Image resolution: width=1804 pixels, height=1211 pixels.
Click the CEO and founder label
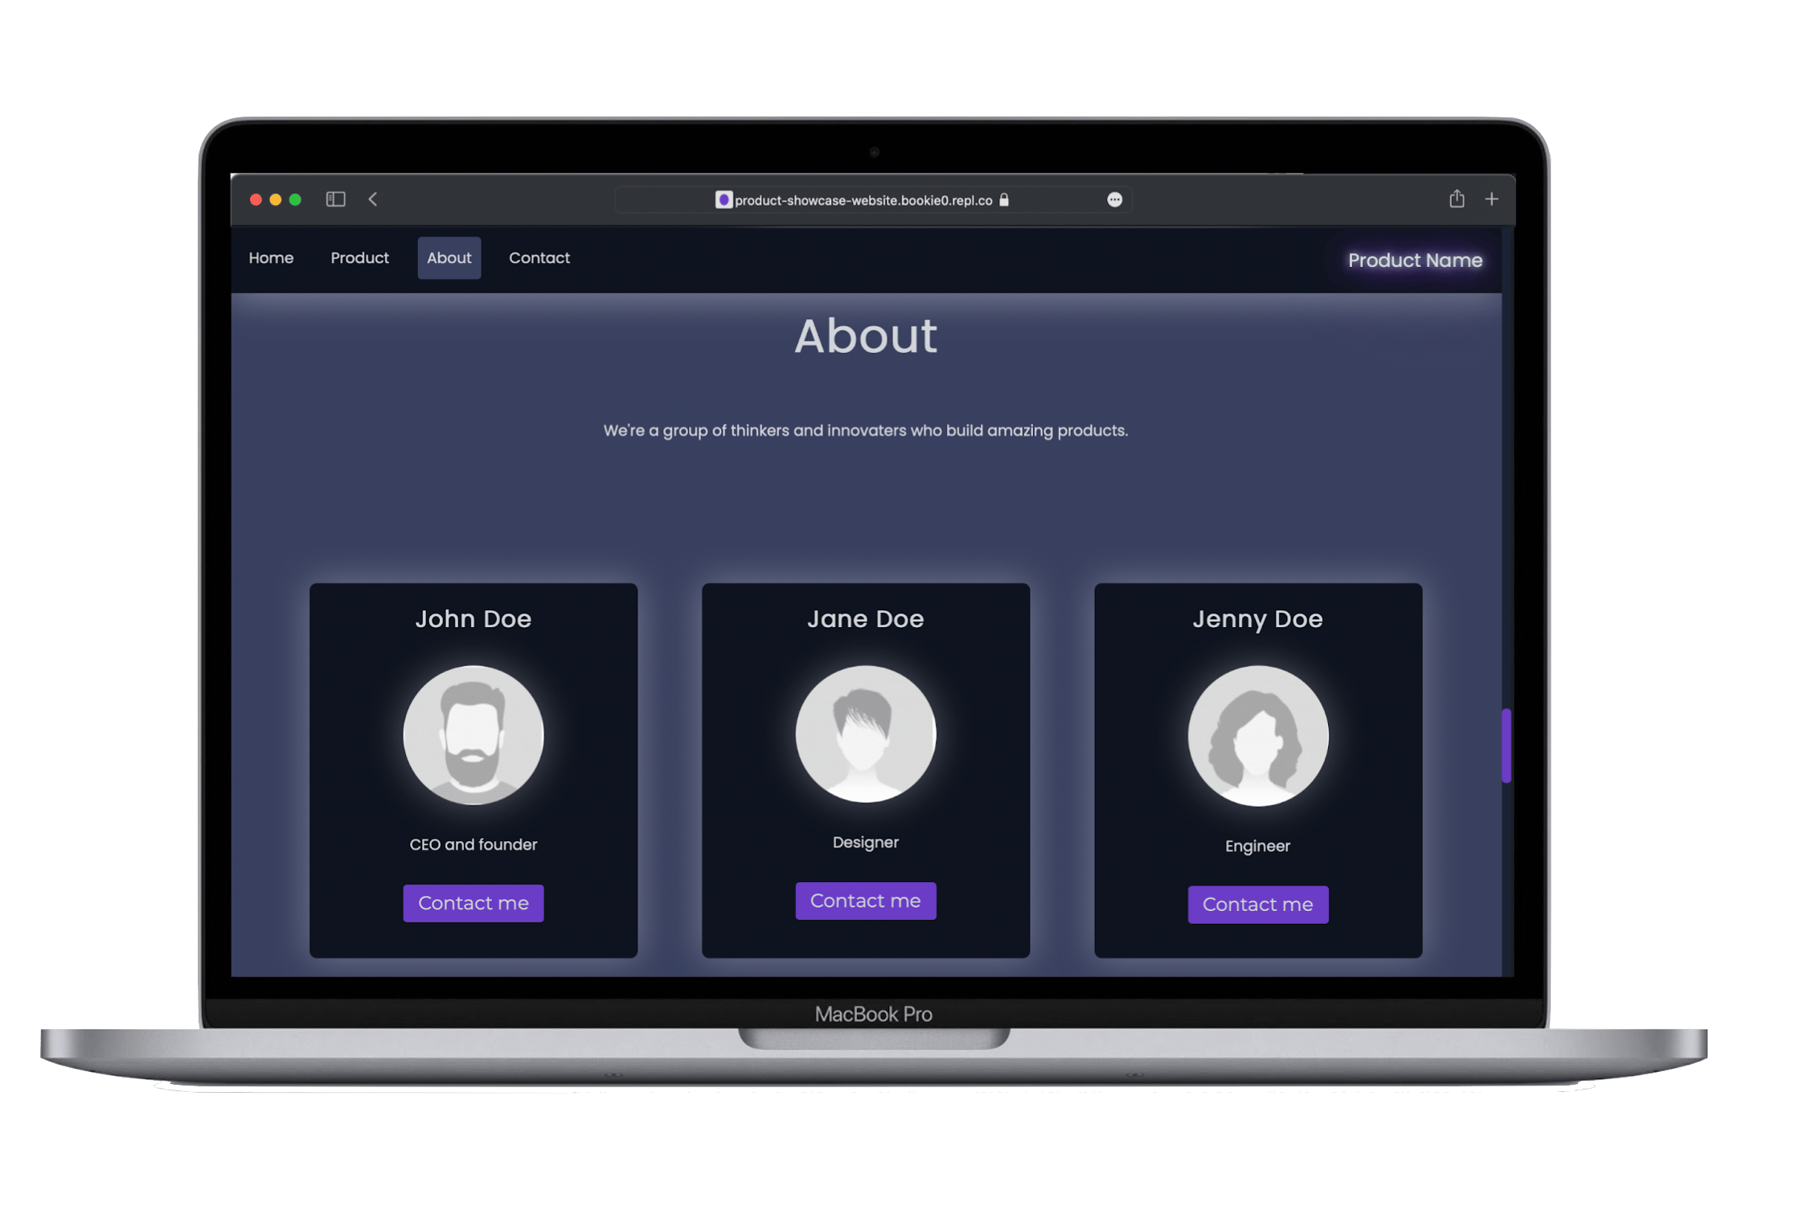[x=473, y=844]
